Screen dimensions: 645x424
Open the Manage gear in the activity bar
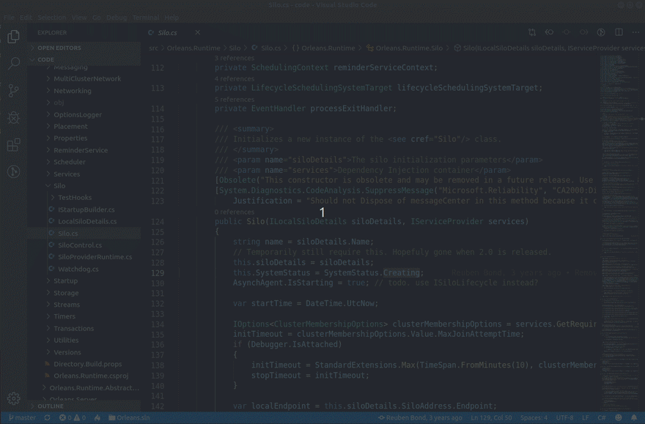(x=13, y=398)
